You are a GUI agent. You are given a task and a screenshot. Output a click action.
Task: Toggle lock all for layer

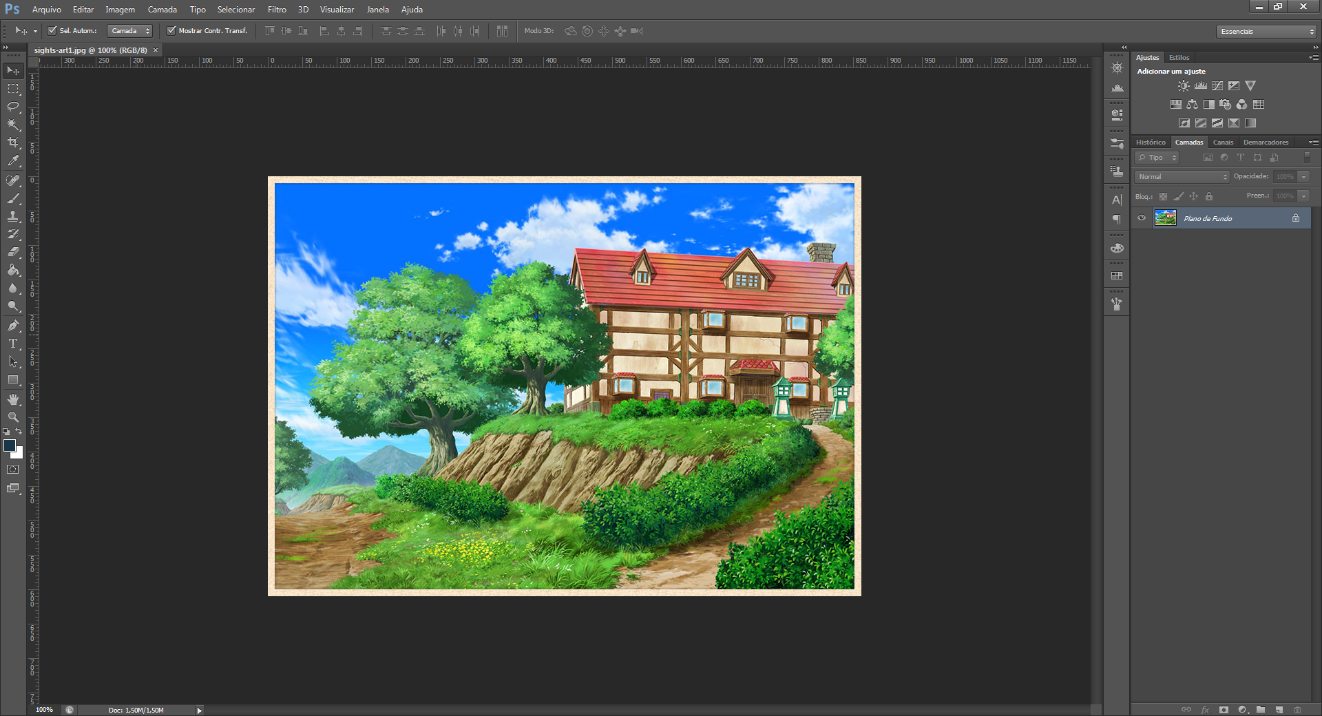(x=1209, y=196)
